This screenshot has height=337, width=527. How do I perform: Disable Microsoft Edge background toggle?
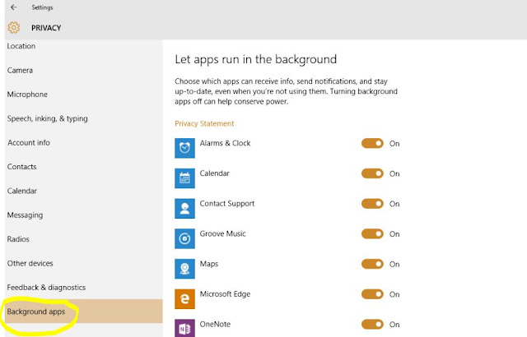coord(372,294)
